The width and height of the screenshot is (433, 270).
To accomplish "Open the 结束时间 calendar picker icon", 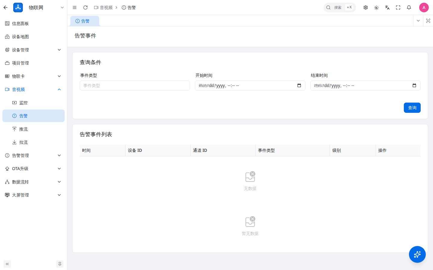I will tap(414, 85).
